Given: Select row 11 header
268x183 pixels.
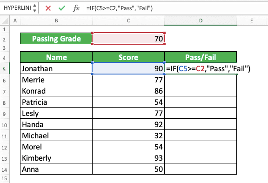Looking at the screenshot, I should click(x=5, y=136).
